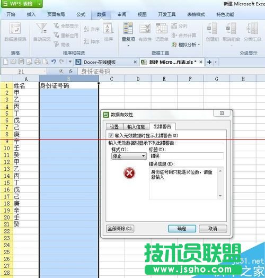Click the Print Preview toolbar icon
265x278 pixels.
coord(46,62)
